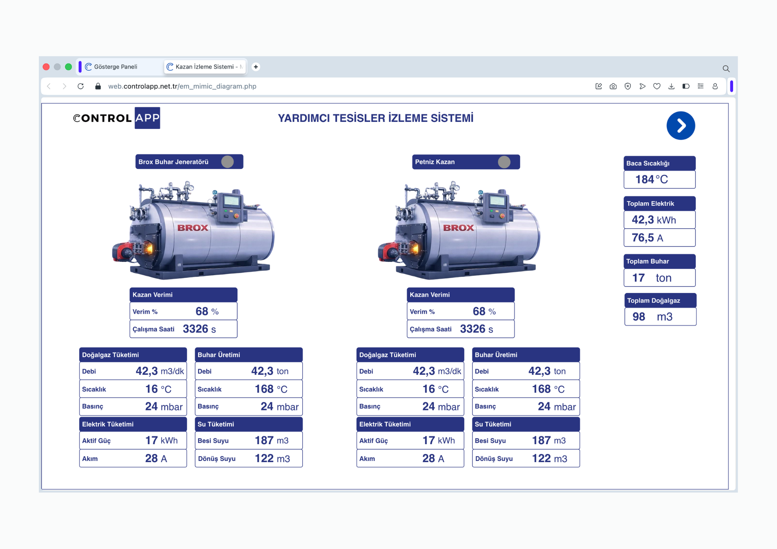Click the ControlApp logo

117,118
